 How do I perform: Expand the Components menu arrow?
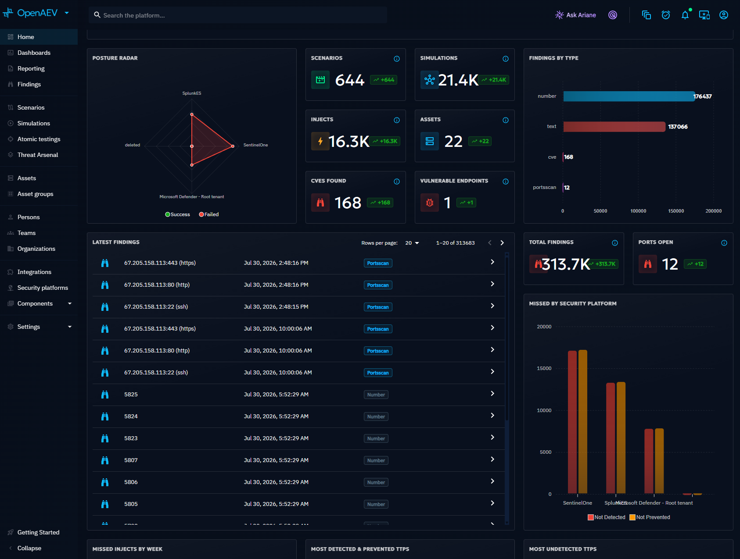pos(70,303)
